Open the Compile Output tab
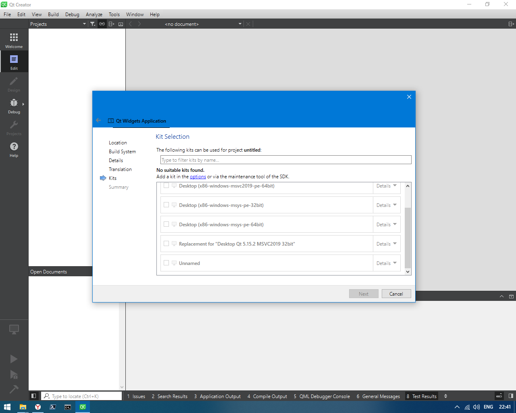 (267, 396)
